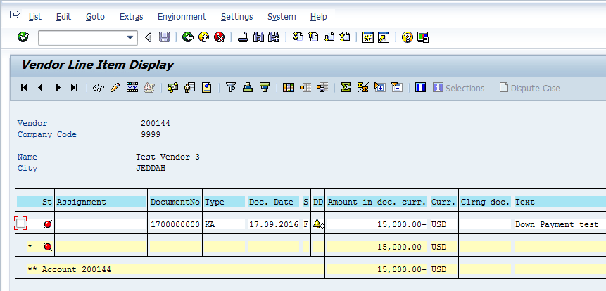The height and width of the screenshot is (291, 606).
Task: Click the green Back arrow icon
Action: click(187, 37)
